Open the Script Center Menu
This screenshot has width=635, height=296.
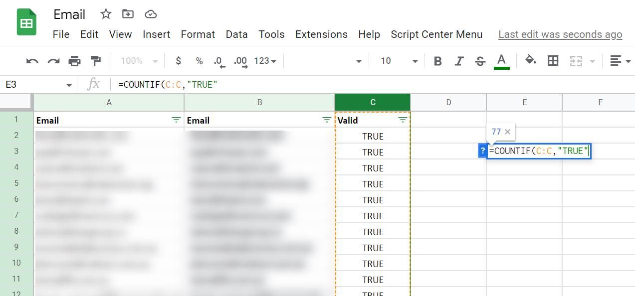coord(436,34)
